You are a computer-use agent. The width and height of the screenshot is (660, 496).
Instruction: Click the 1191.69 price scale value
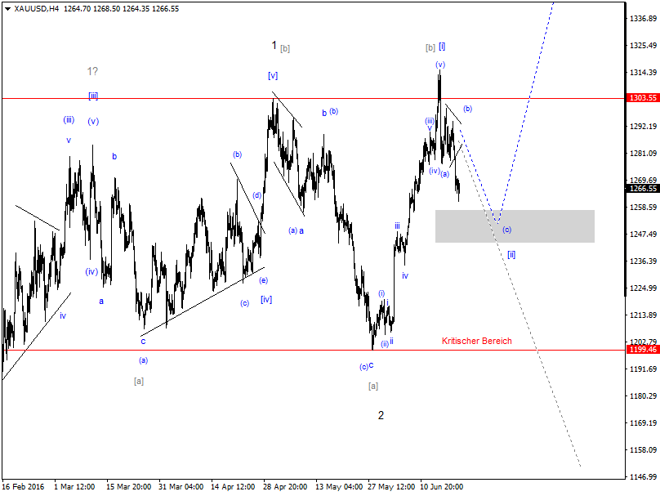click(643, 369)
